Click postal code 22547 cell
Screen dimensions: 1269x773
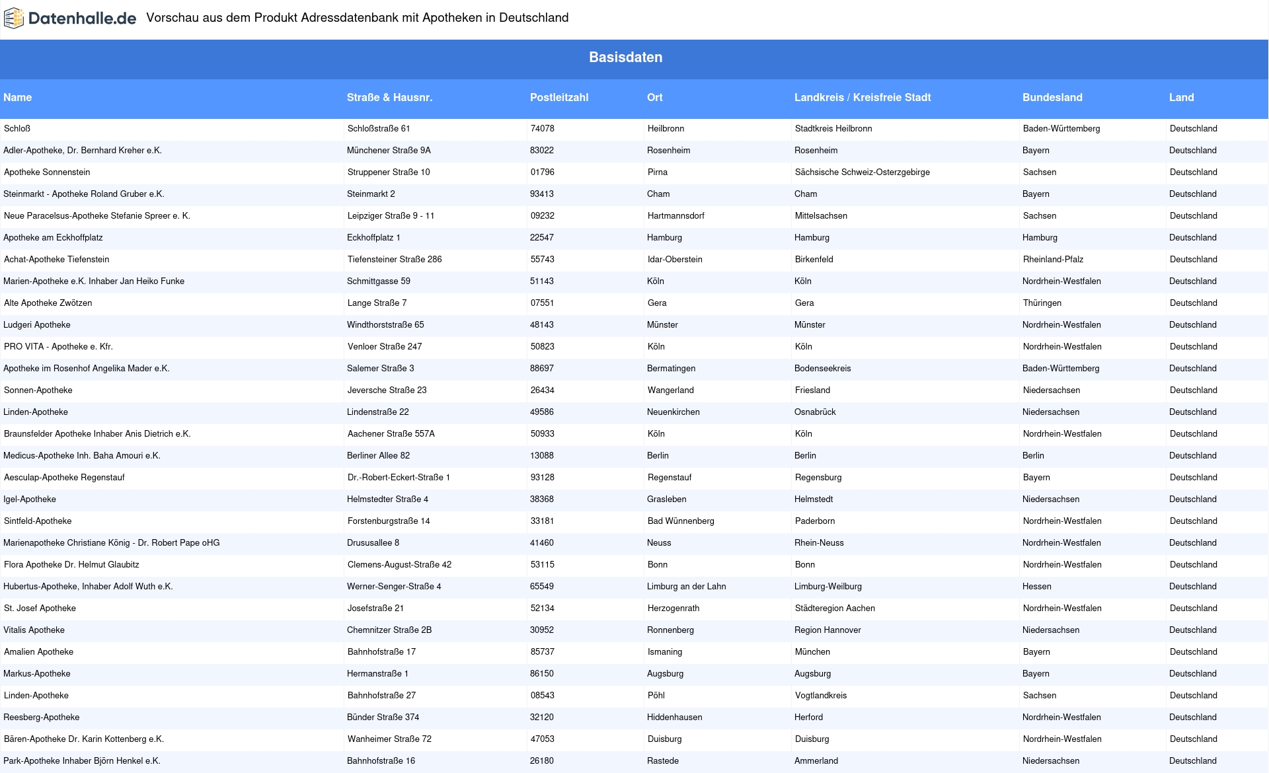tap(541, 238)
